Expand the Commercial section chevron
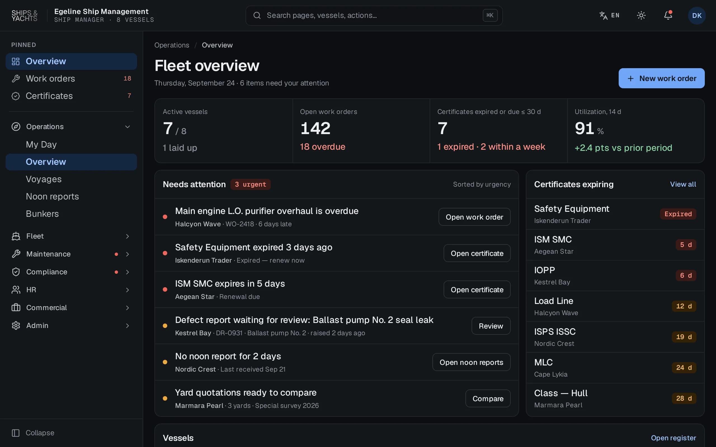The height and width of the screenshot is (447, 716). 128,308
